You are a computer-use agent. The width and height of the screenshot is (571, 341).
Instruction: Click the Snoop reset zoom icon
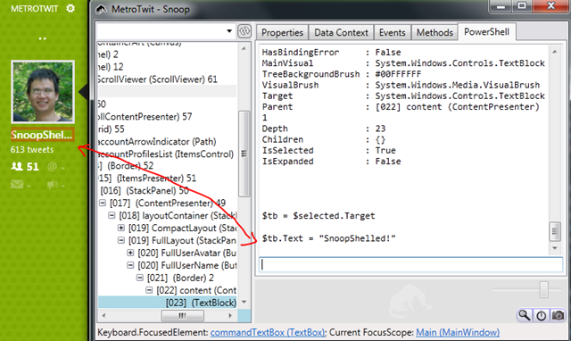coord(542,315)
